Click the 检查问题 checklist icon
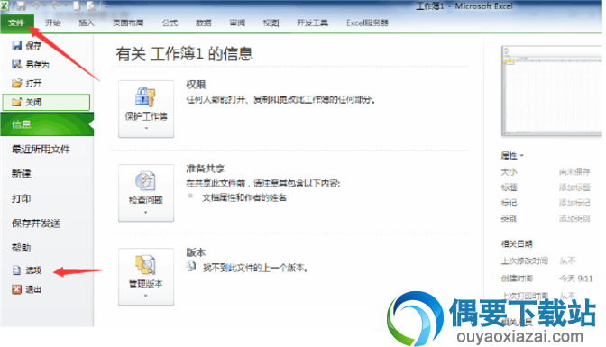606x347 pixels. point(145,180)
